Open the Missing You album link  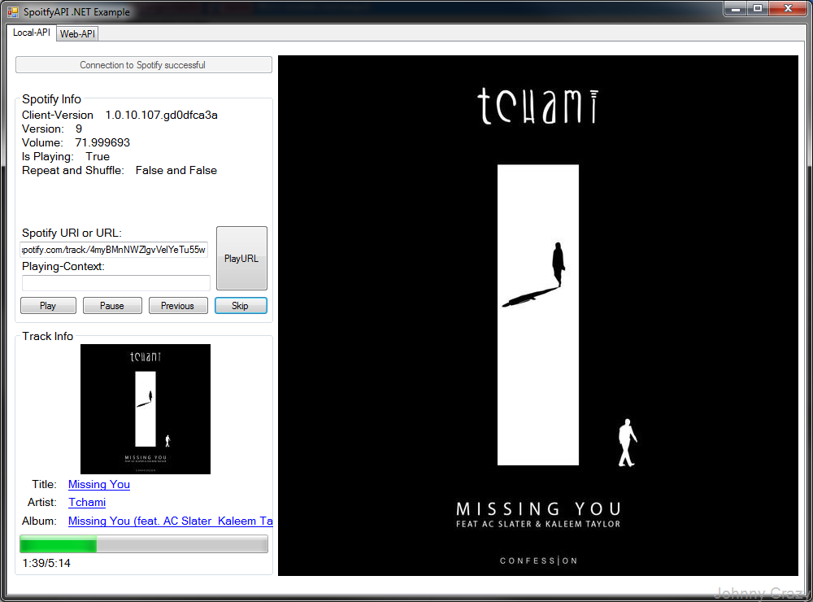pos(170,521)
